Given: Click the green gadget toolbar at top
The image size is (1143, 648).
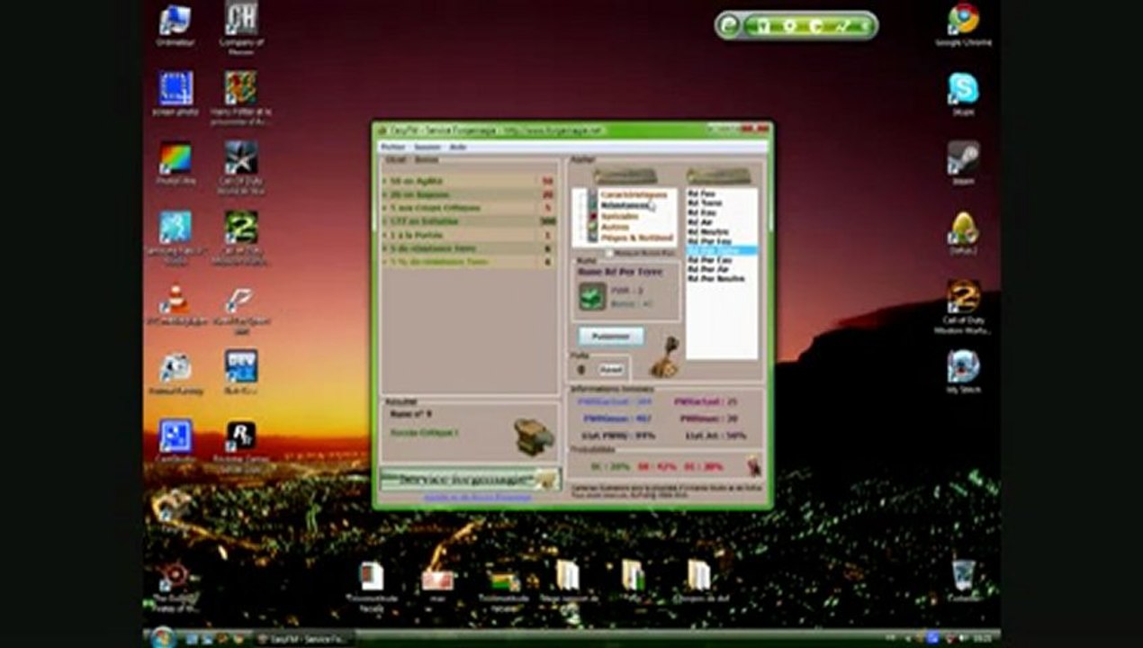Looking at the screenshot, I should [x=796, y=25].
